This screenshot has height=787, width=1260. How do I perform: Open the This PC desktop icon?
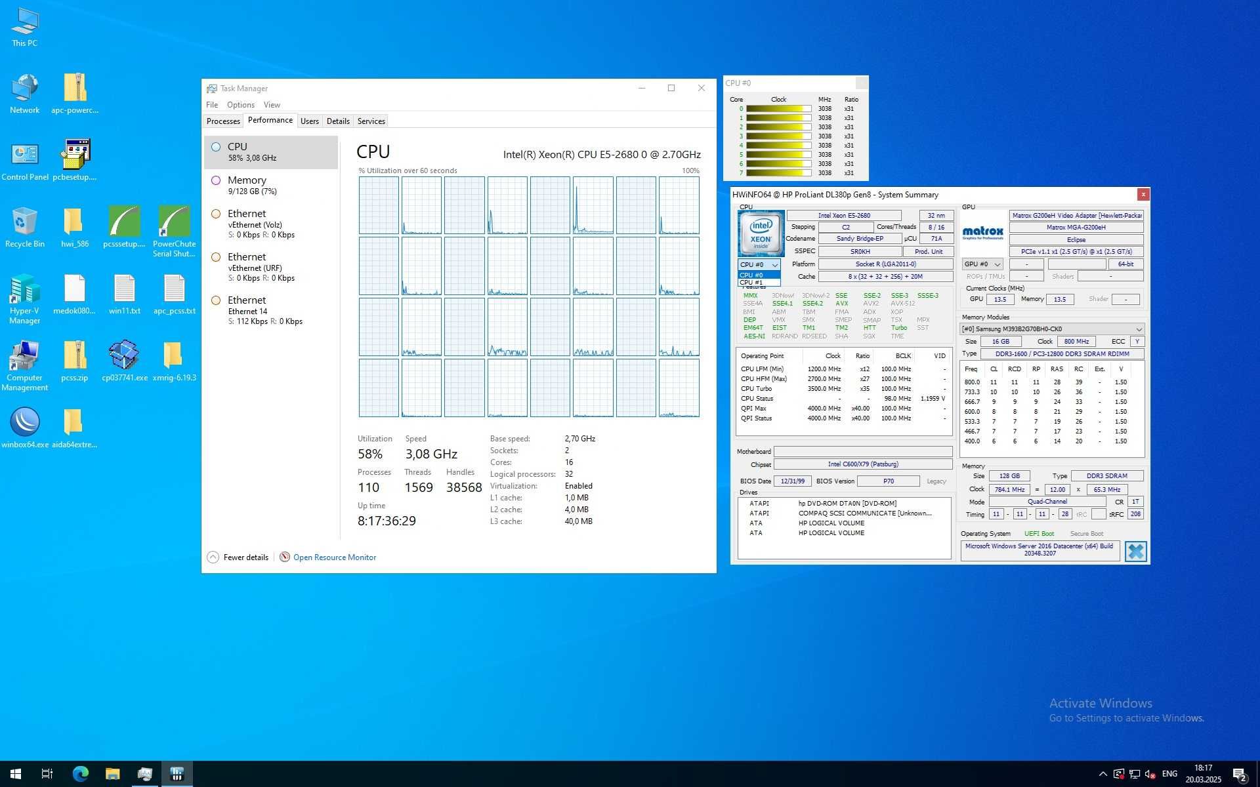coord(24,28)
